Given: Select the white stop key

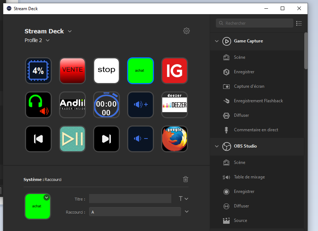Looking at the screenshot, I should pyautogui.click(x=106, y=71).
